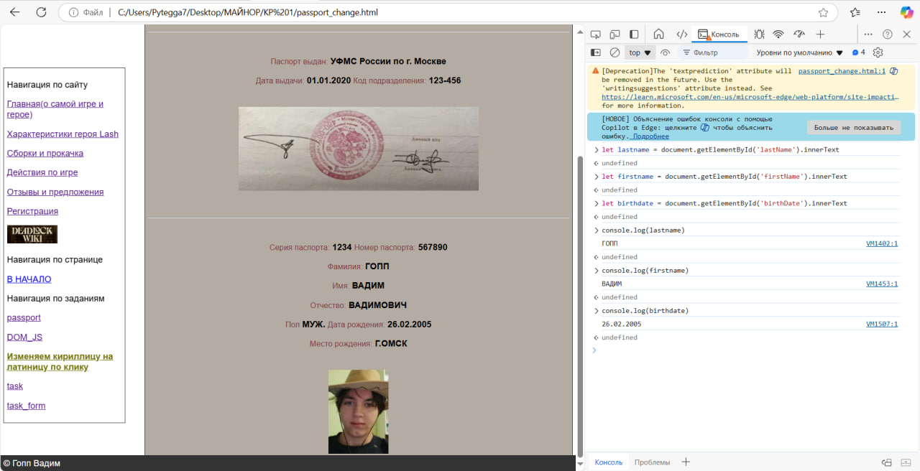
Task: Expand the 'Уровни по умолчанию' log levels dropdown
Action: coord(799,52)
